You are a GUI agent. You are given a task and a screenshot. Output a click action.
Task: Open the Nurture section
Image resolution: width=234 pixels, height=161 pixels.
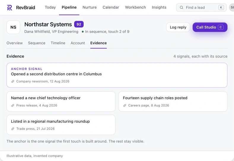point(90,7)
